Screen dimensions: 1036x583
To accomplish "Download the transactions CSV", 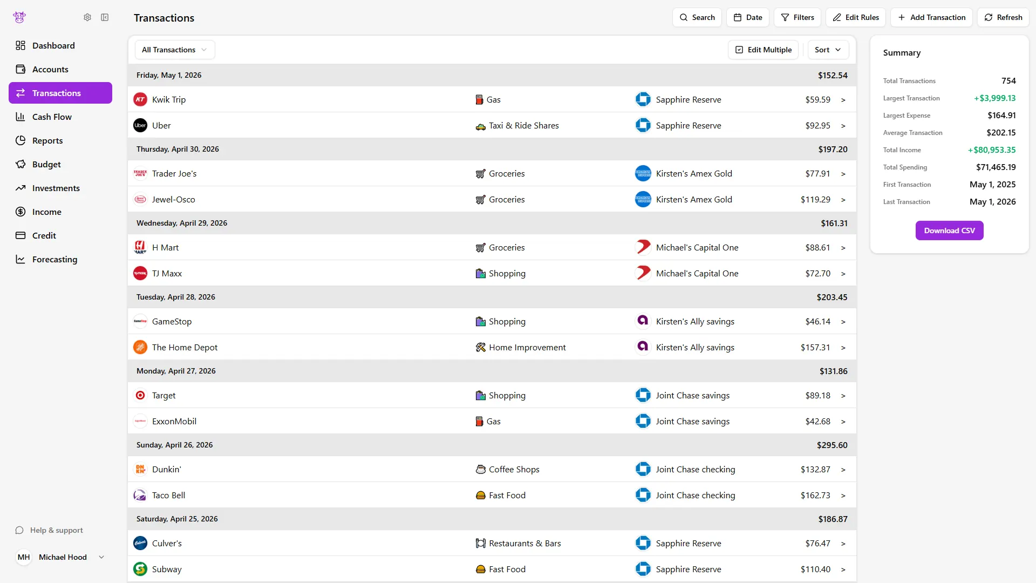I will coord(949,231).
